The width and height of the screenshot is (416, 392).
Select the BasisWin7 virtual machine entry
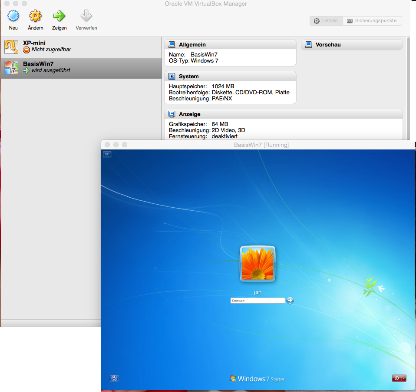pyautogui.click(x=81, y=68)
